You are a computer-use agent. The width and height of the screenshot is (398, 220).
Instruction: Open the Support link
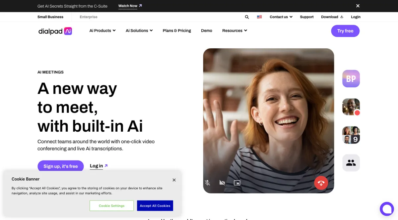(307, 17)
